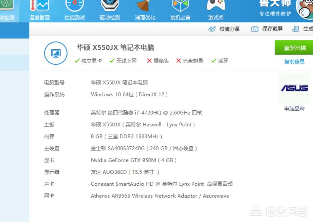Click the 电脑品牌 label
The height and width of the screenshot is (222, 313).
tap(294, 109)
